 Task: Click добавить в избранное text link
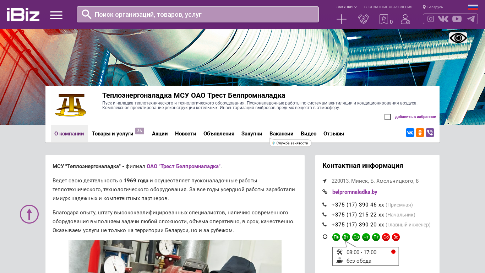pos(415,117)
